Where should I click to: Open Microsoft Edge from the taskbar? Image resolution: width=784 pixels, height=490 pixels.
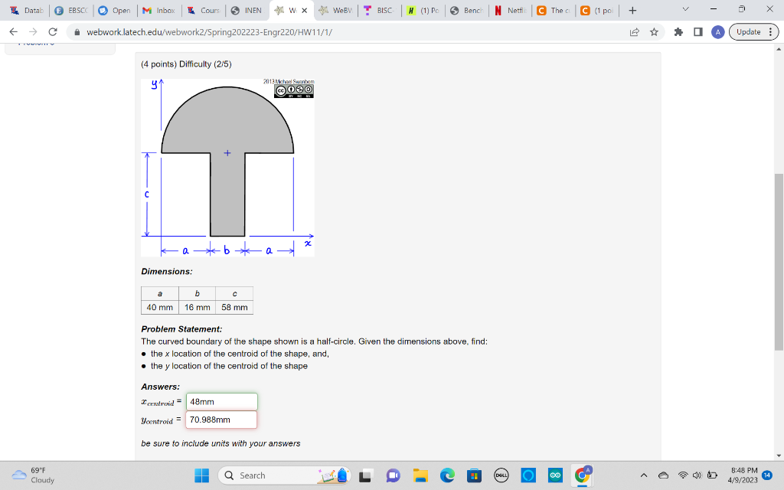[x=446, y=475]
